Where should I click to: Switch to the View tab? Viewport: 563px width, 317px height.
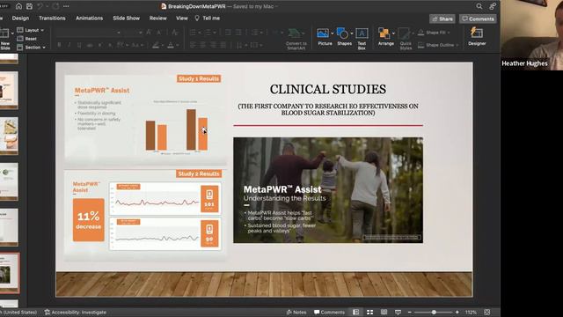tap(182, 18)
